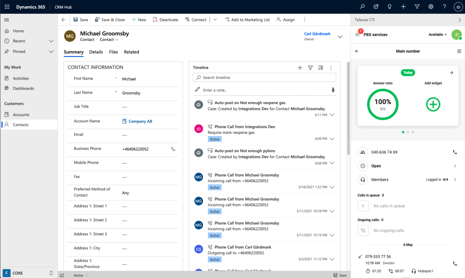Viewport: 465px width, 278px height.
Task: Add a timeline record with plus icon
Action: pyautogui.click(x=300, y=68)
